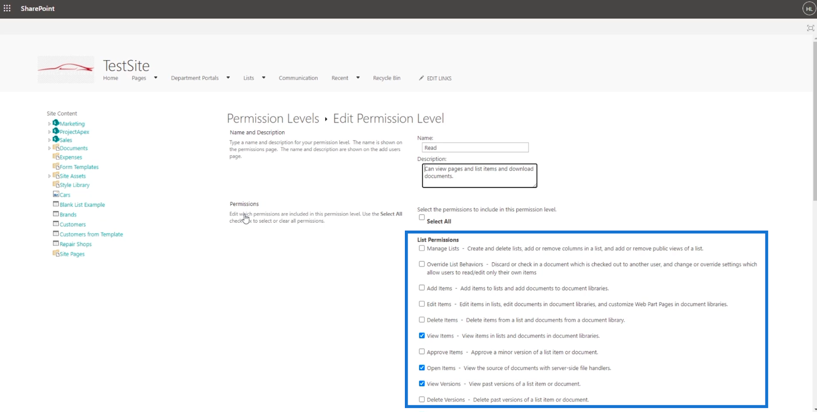Open the HL user account avatar
Image resolution: width=817 pixels, height=412 pixels.
click(x=809, y=9)
